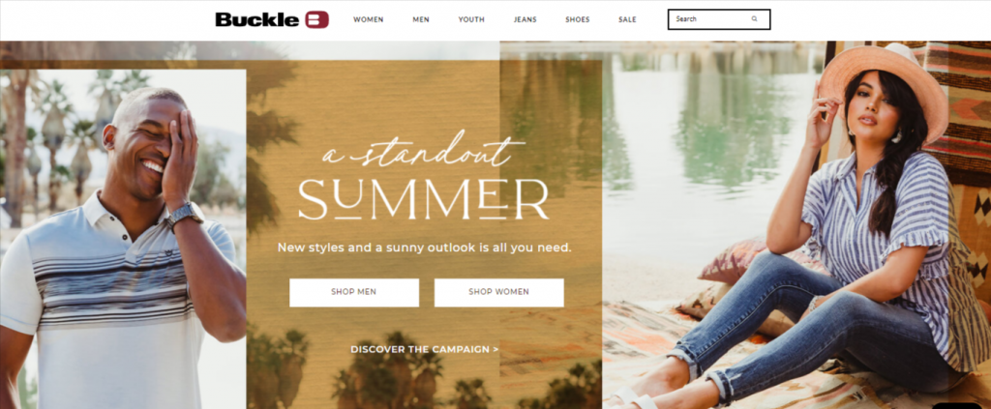The image size is (991, 409).
Task: Open the Men navigation menu
Action: 421,19
